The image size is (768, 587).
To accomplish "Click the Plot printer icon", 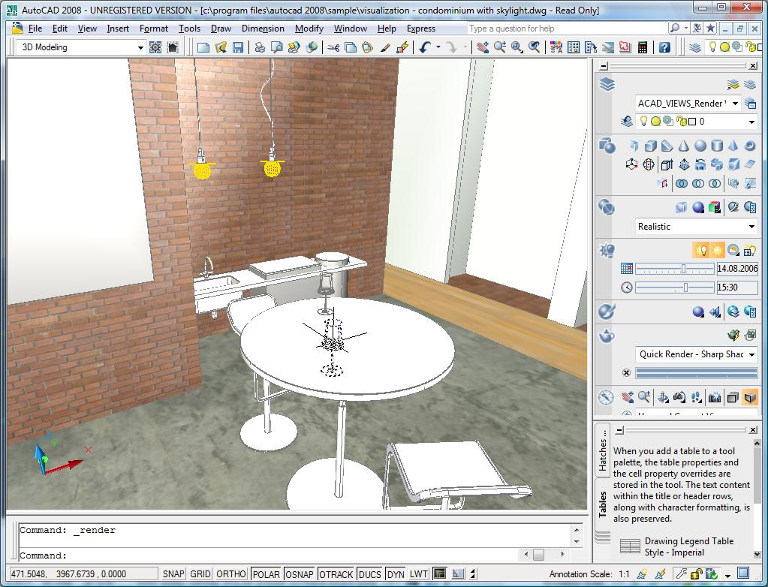I will 260,47.
